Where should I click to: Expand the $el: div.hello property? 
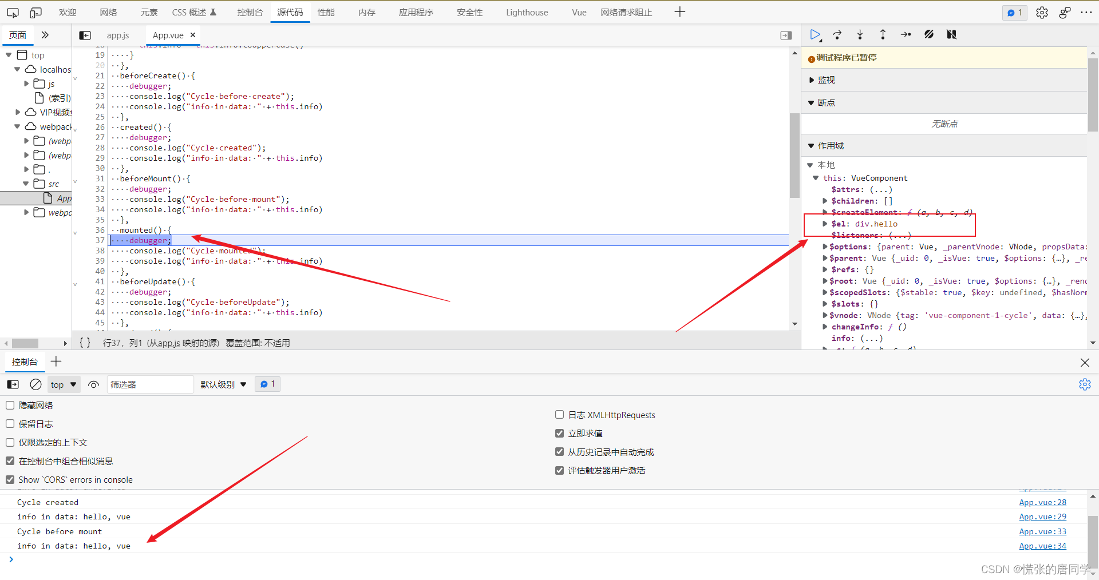[x=825, y=224]
